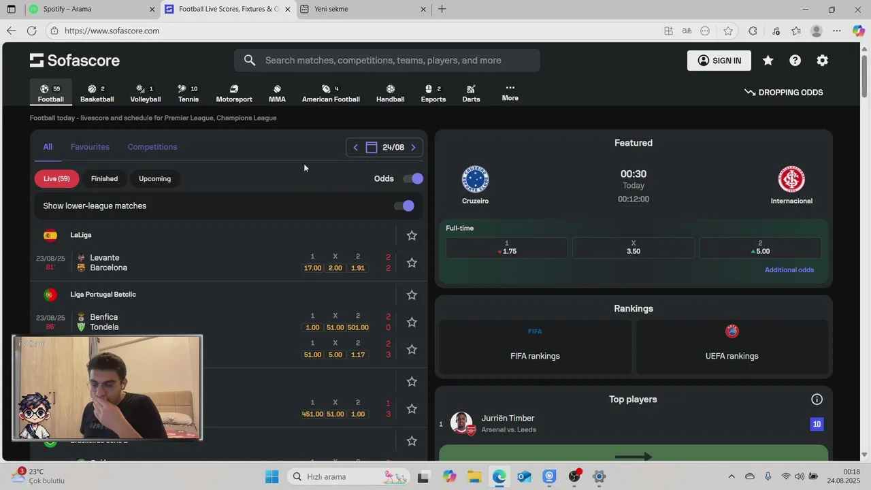This screenshot has width=871, height=490.
Task: Select featured odds 2 at 5.00
Action: [760, 248]
